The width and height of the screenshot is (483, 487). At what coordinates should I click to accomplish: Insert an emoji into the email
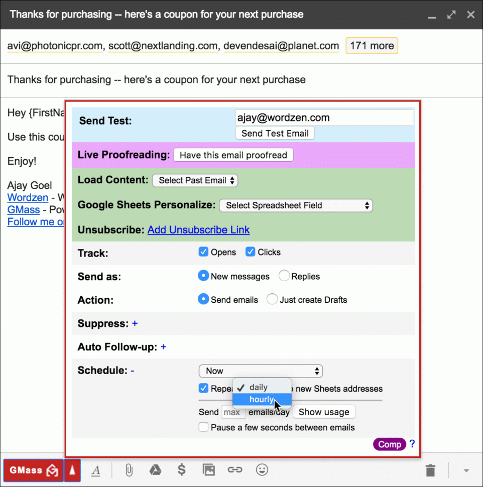(262, 470)
